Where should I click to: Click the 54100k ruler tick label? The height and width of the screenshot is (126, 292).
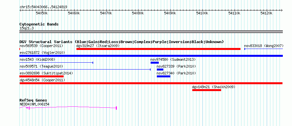[x=202, y=13]
